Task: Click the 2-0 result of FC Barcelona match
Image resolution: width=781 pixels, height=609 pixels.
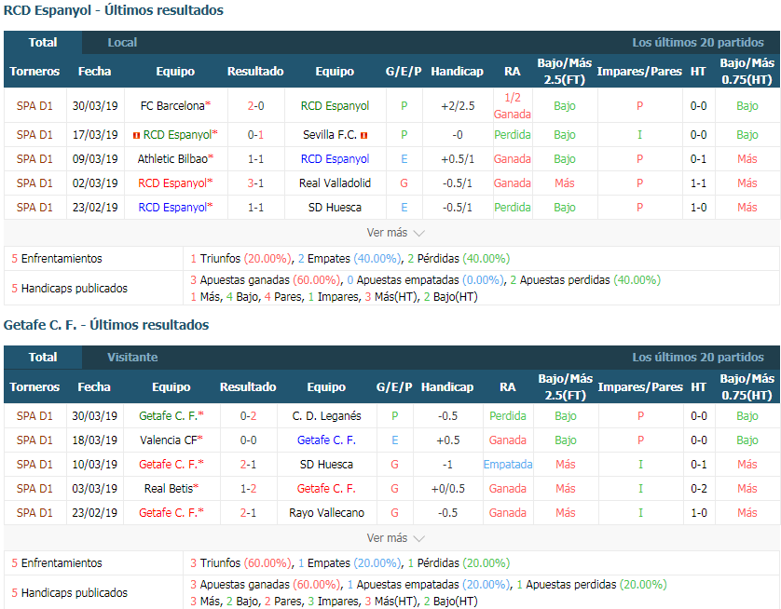Action: [x=255, y=106]
